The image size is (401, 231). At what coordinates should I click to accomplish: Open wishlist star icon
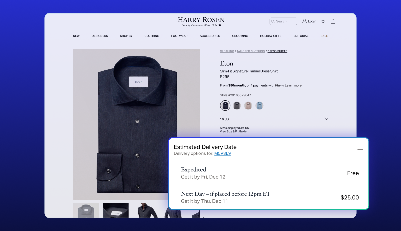[x=323, y=21]
